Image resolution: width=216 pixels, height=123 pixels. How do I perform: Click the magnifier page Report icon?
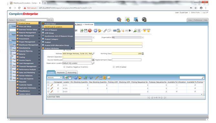pyautogui.click(x=139, y=31)
